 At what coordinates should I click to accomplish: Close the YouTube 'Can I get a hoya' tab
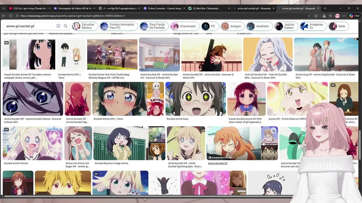(49, 8)
